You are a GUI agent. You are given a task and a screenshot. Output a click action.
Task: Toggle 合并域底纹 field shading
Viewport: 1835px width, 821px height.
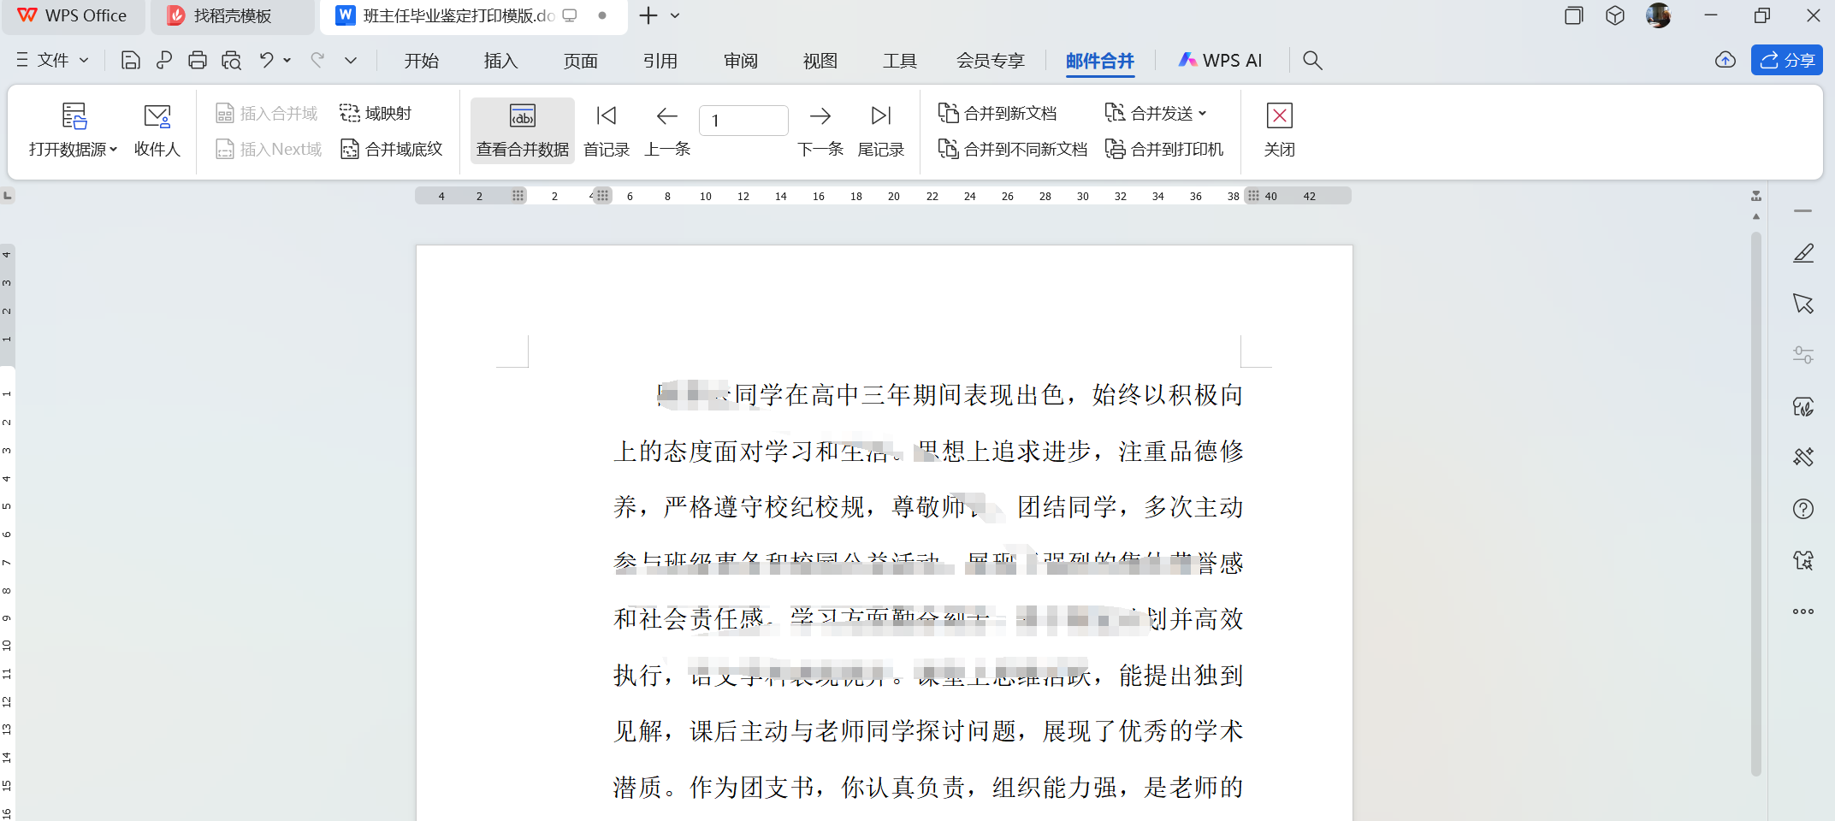(392, 149)
